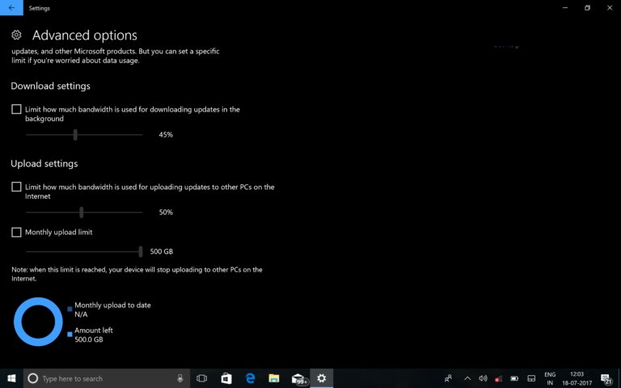621x388 pixels.
Task: Adjust the 45% download bandwidth slider
Action: click(x=75, y=135)
